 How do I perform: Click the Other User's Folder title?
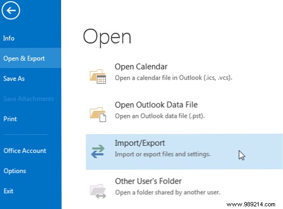pyautogui.click(x=148, y=181)
